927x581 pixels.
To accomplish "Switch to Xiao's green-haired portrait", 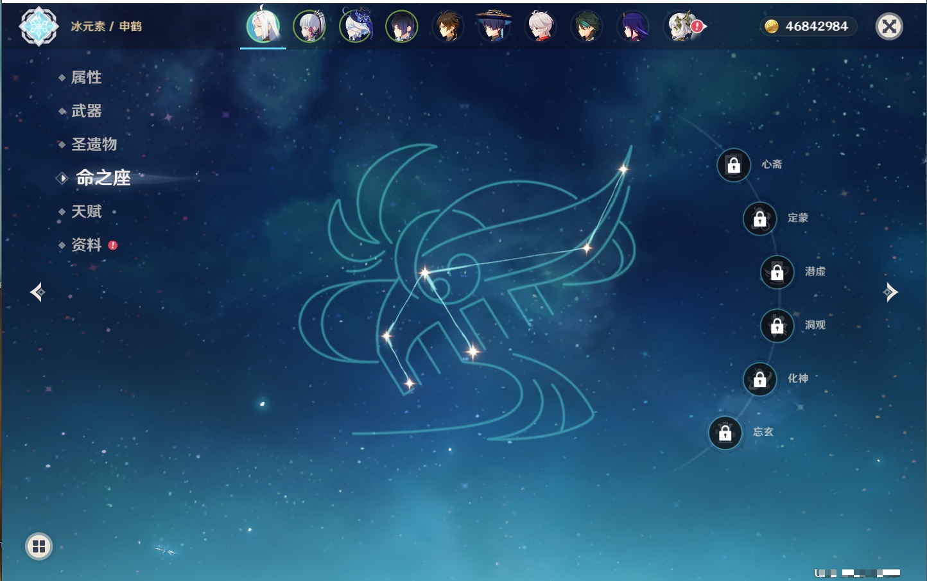I will click(587, 27).
